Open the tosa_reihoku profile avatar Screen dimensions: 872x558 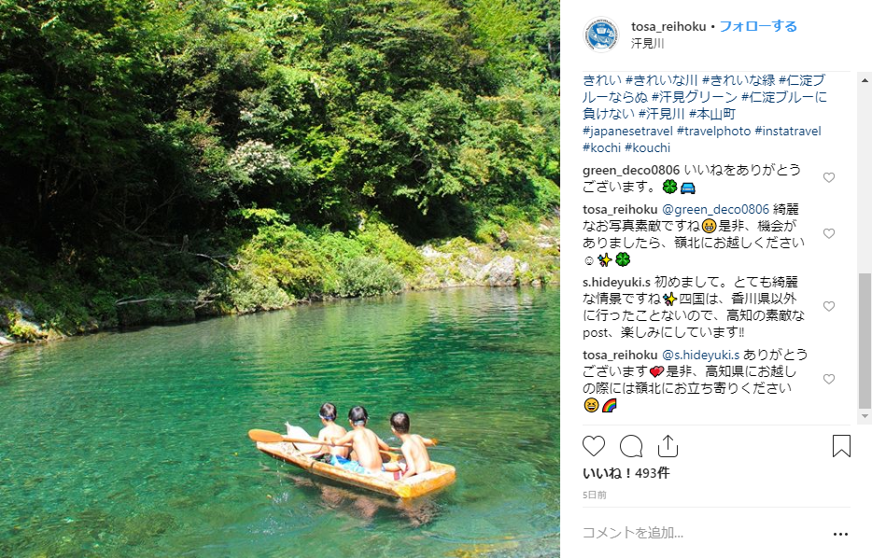(601, 35)
